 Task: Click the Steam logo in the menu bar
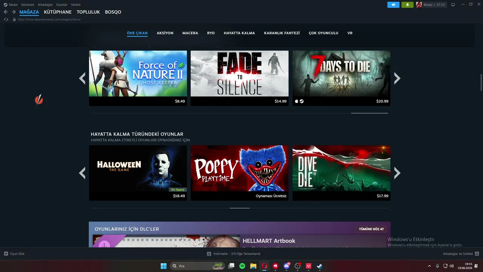(x=5, y=5)
